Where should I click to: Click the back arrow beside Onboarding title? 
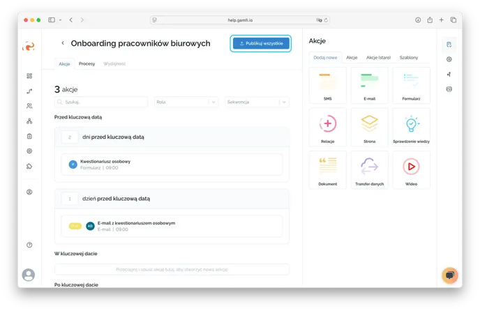pyautogui.click(x=63, y=43)
